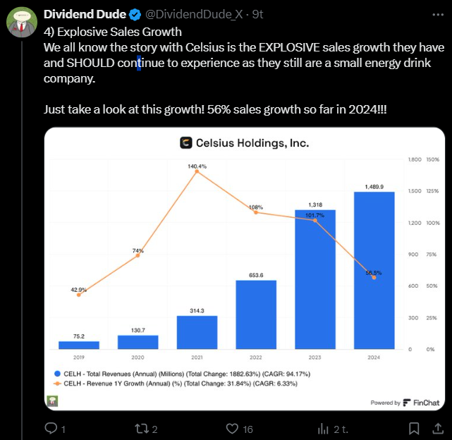Like the post with the heart icon
Viewport: 452px width, 440px height.
232,428
